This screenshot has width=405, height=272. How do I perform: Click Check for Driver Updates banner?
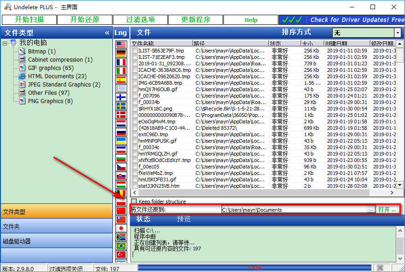point(342,20)
